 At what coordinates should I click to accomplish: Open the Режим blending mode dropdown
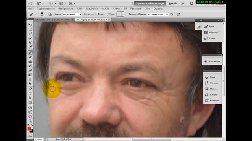pos(72,14)
